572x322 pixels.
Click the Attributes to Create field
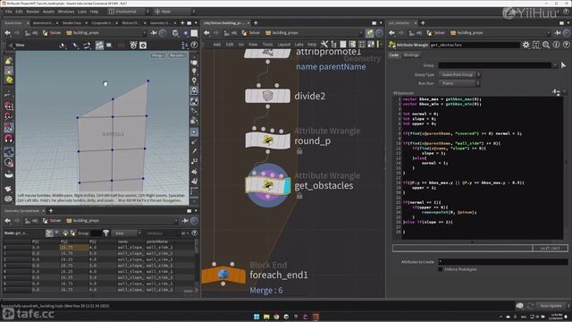click(502, 262)
